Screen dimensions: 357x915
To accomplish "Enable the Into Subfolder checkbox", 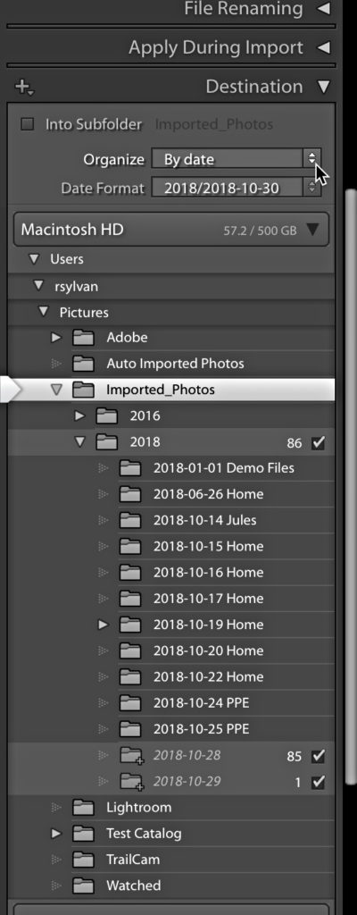I will coord(27,124).
